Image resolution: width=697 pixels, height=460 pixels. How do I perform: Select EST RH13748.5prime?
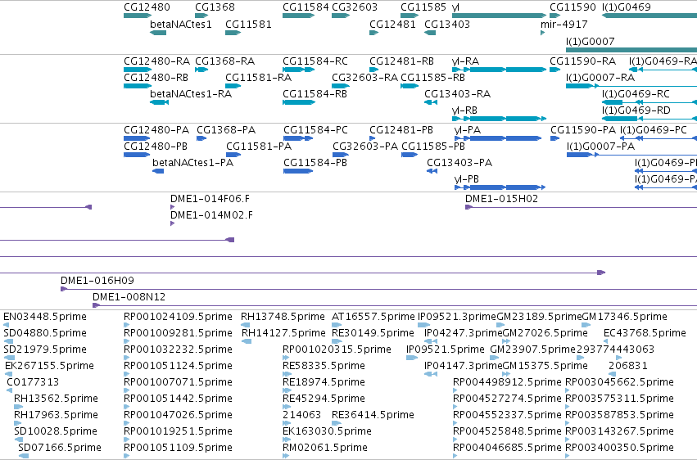247,325
